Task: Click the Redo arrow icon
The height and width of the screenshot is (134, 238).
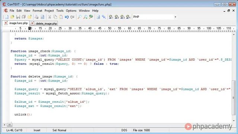Action: [x=73, y=17]
